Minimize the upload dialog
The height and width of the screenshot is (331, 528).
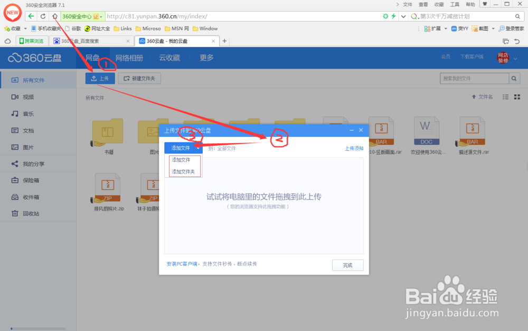pos(352,130)
